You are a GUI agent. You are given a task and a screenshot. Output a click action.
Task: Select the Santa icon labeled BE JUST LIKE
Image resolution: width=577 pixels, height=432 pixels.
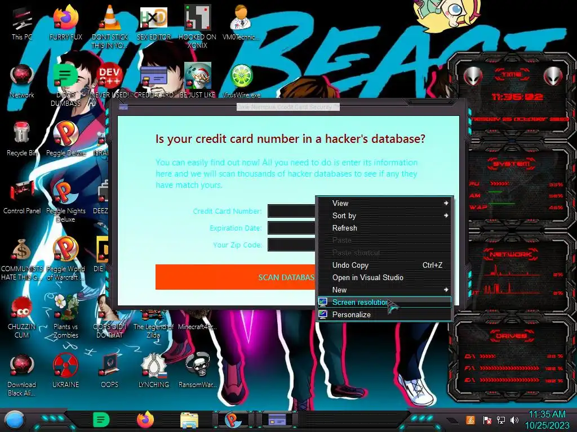[x=198, y=80]
